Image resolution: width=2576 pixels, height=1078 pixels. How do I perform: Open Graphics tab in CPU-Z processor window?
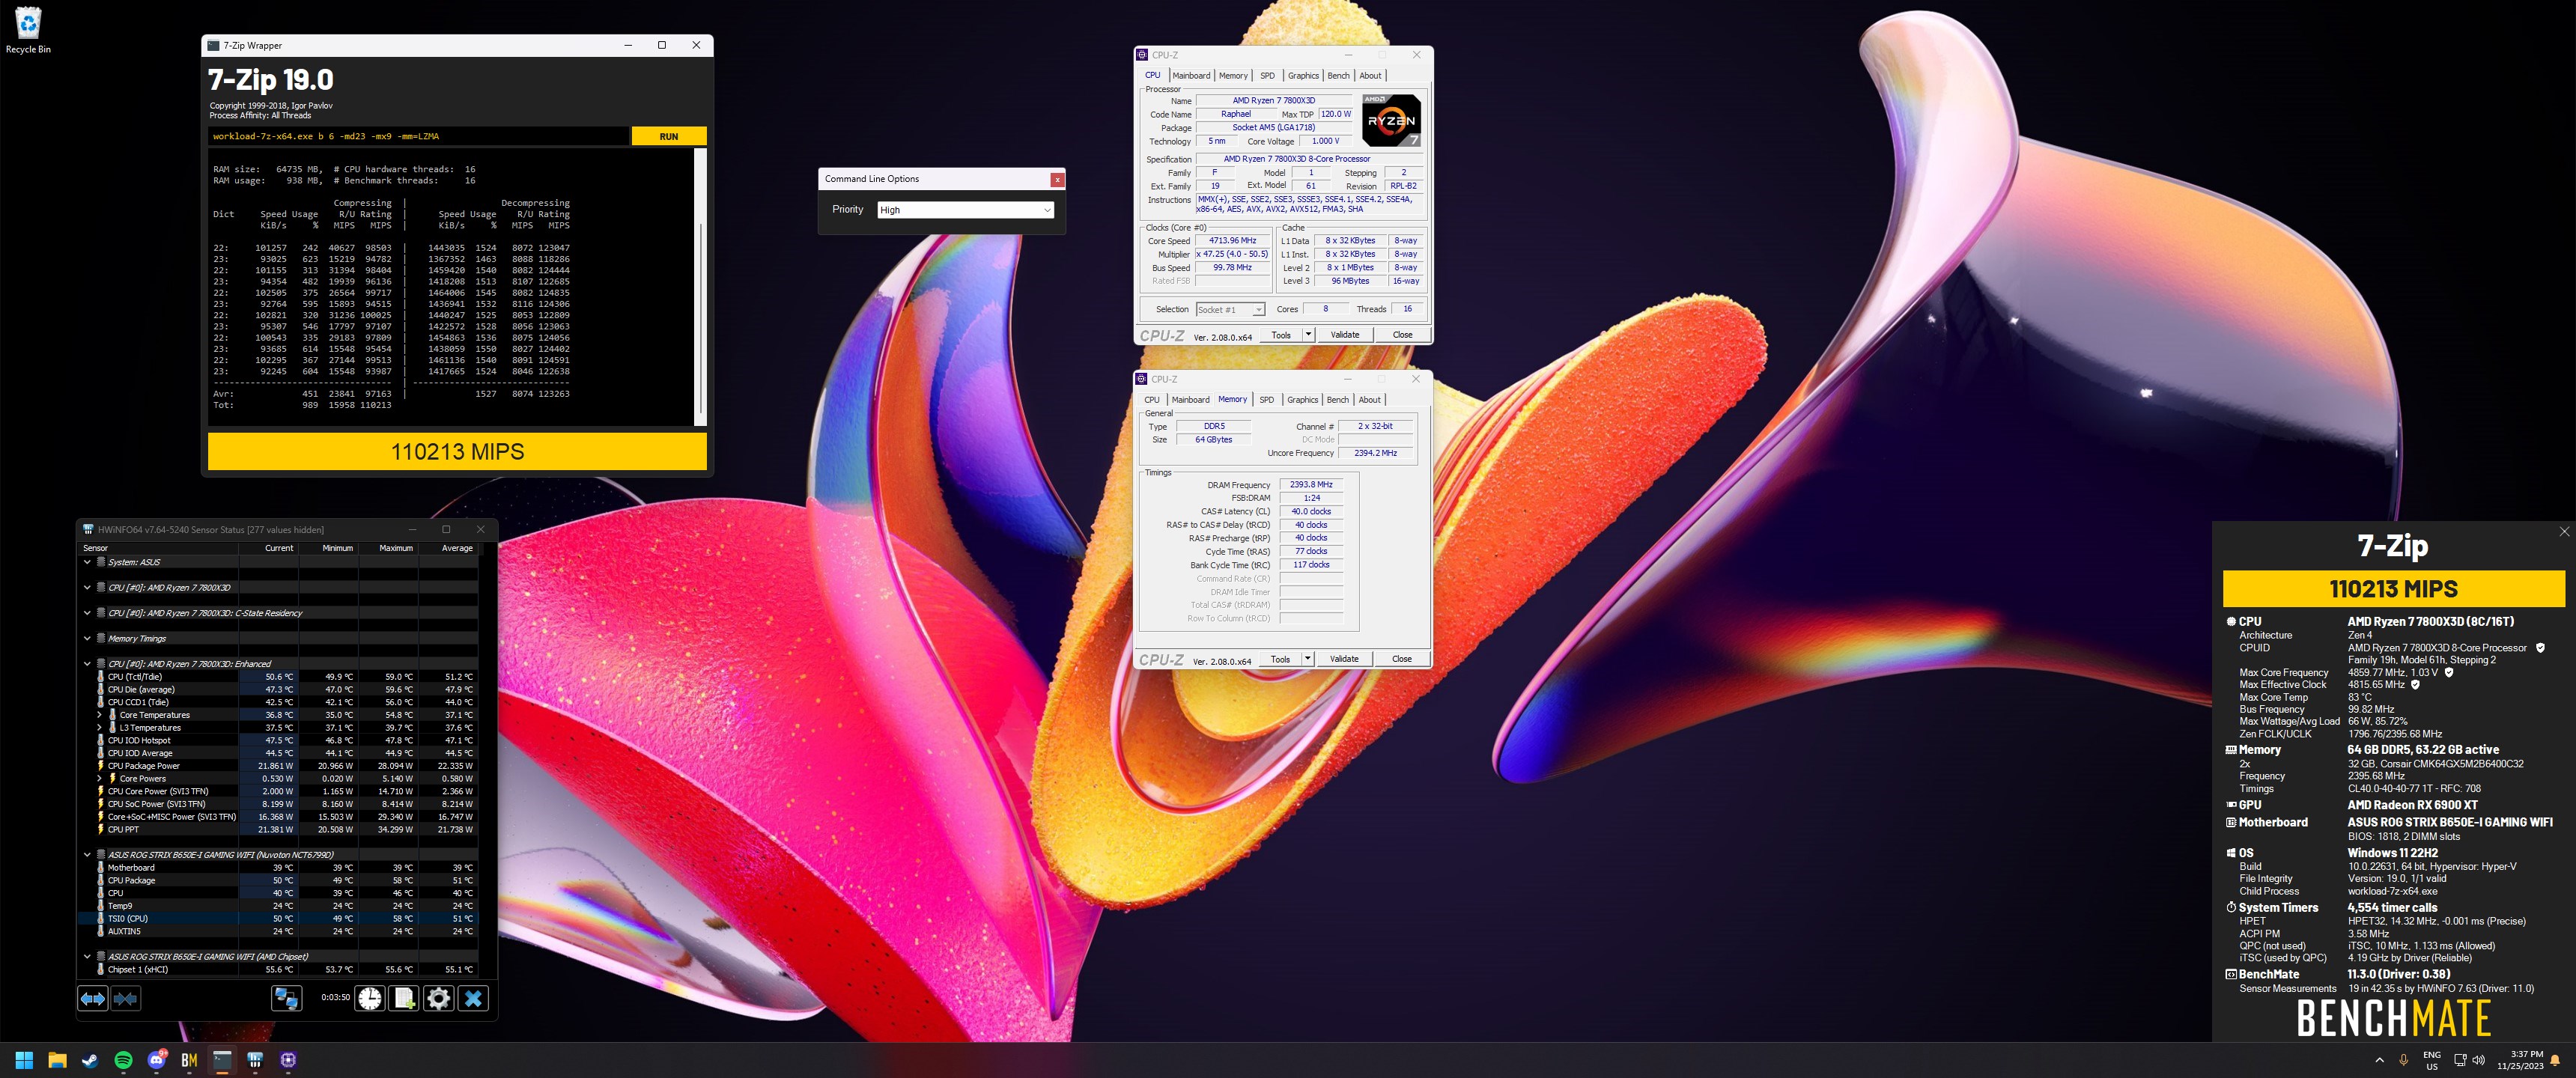pyautogui.click(x=1303, y=76)
